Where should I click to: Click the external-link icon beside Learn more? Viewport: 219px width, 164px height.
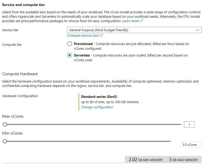[x=141, y=21]
